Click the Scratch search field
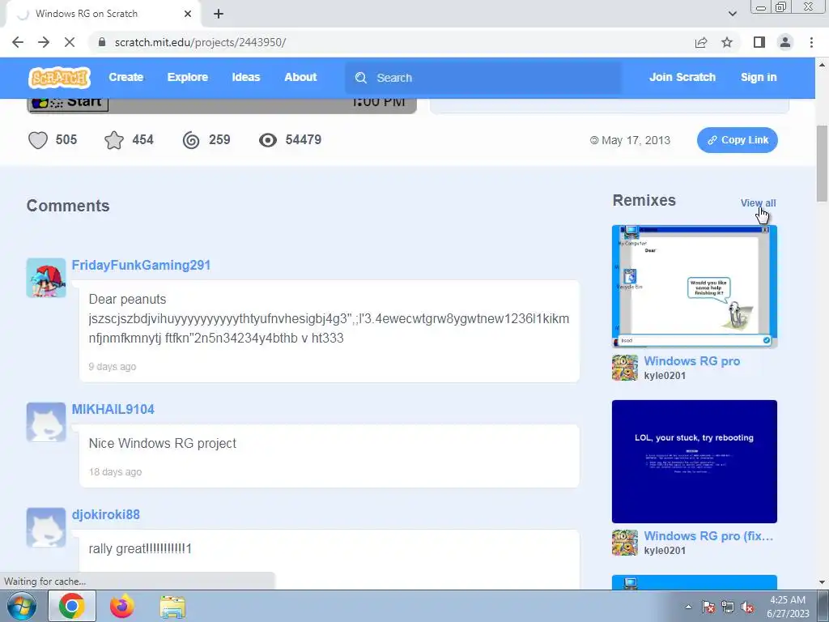 [483, 78]
